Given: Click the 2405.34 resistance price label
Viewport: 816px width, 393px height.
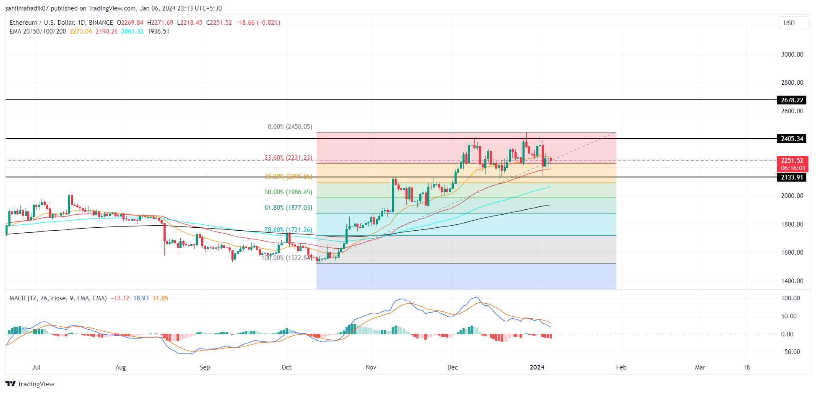Looking at the screenshot, I should pos(793,139).
